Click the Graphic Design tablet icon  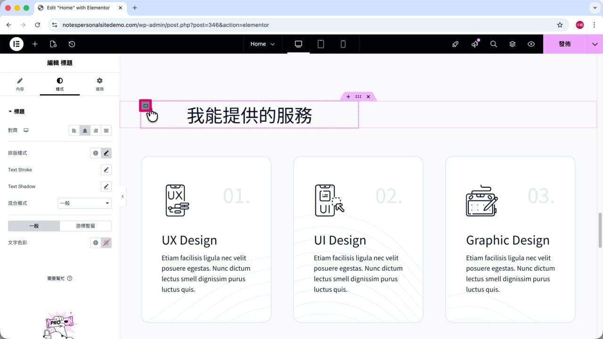click(482, 201)
